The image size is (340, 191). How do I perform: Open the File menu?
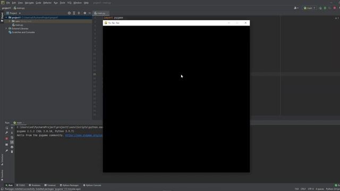pyautogui.click(x=8, y=3)
